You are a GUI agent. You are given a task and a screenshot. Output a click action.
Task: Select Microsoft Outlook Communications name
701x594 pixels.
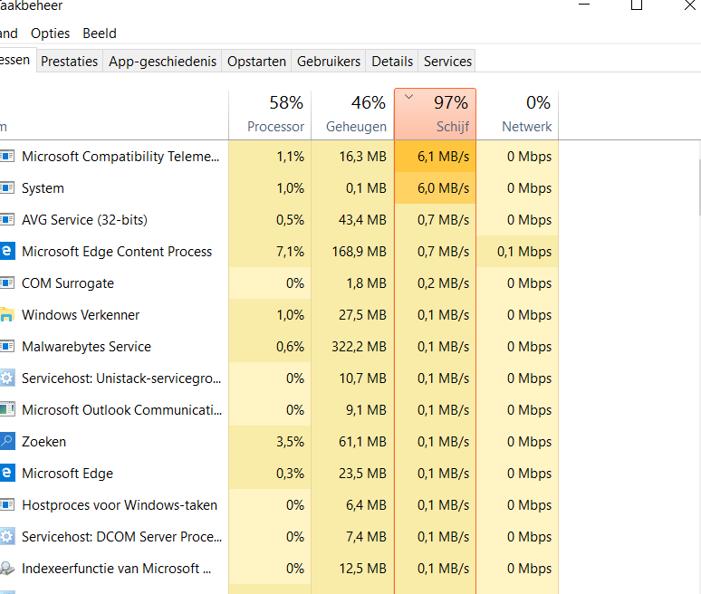point(122,410)
